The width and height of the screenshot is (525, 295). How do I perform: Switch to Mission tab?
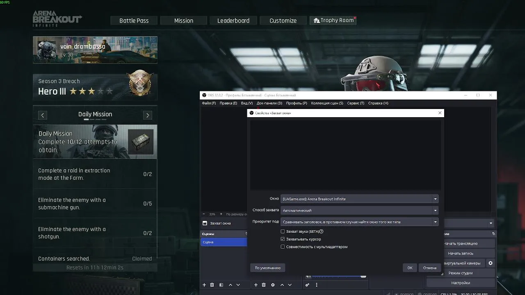pyautogui.click(x=184, y=20)
